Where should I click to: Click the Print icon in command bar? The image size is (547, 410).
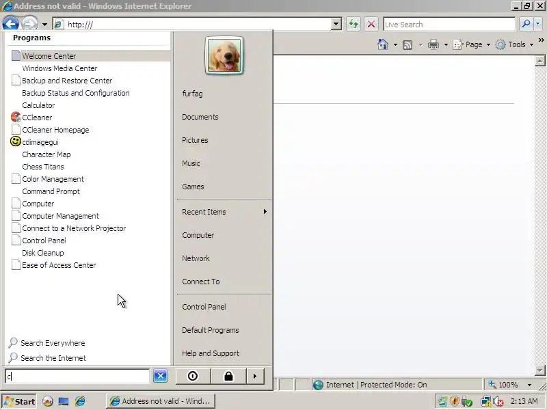(x=433, y=44)
